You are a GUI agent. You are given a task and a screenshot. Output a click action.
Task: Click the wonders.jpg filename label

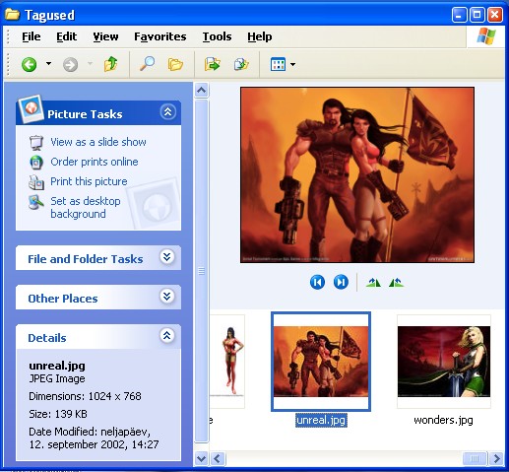[x=443, y=421]
